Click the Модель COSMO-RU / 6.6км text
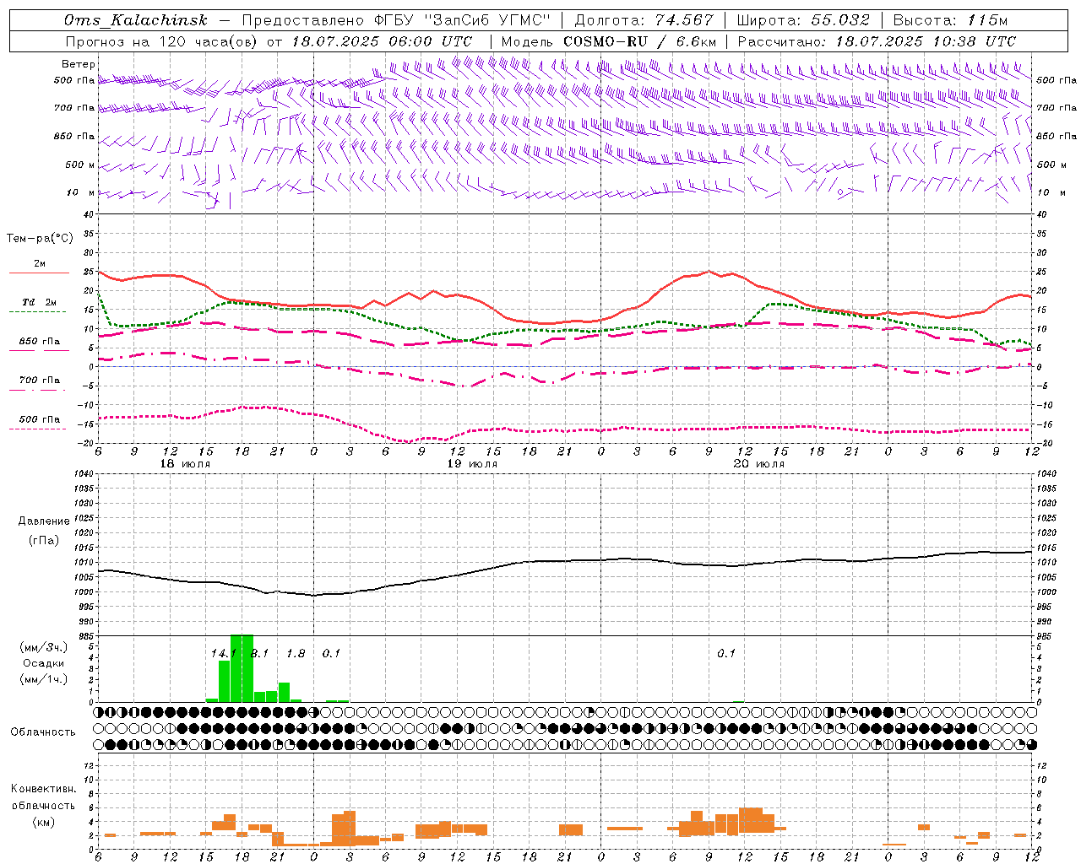1081x864 pixels. pos(608,40)
